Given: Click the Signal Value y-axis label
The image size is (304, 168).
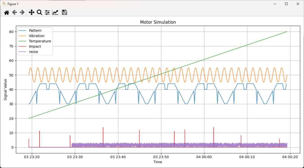Looking at the screenshot, I should 5,89.
